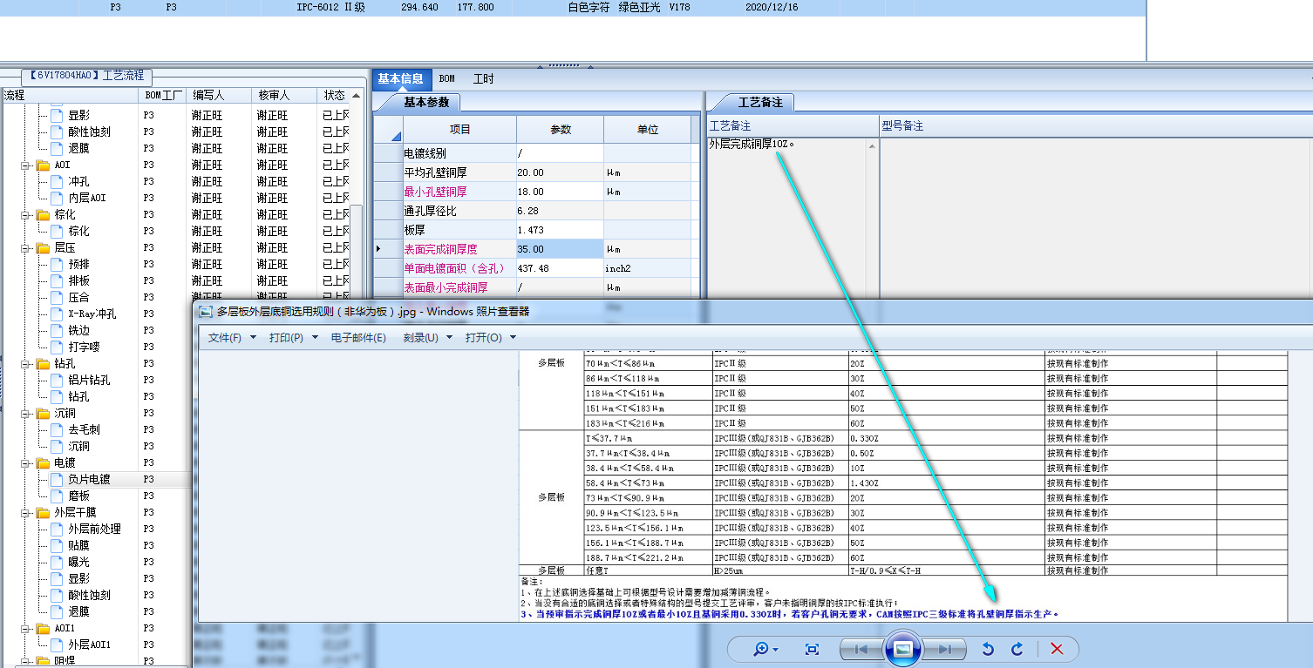Edit 表面完成铜厚度 value 35.00
1313x668 pixels.
coord(560,248)
